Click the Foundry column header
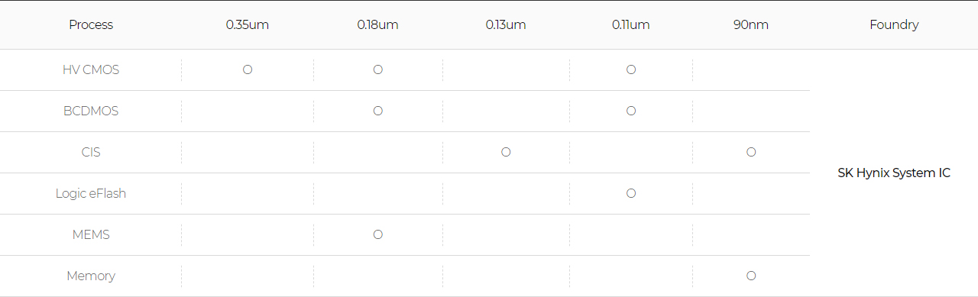Image resolution: width=978 pixels, height=297 pixels. pos(894,24)
